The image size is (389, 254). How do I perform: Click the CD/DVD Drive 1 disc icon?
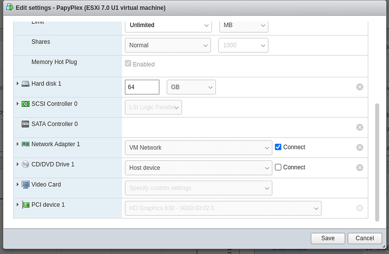click(x=25, y=164)
